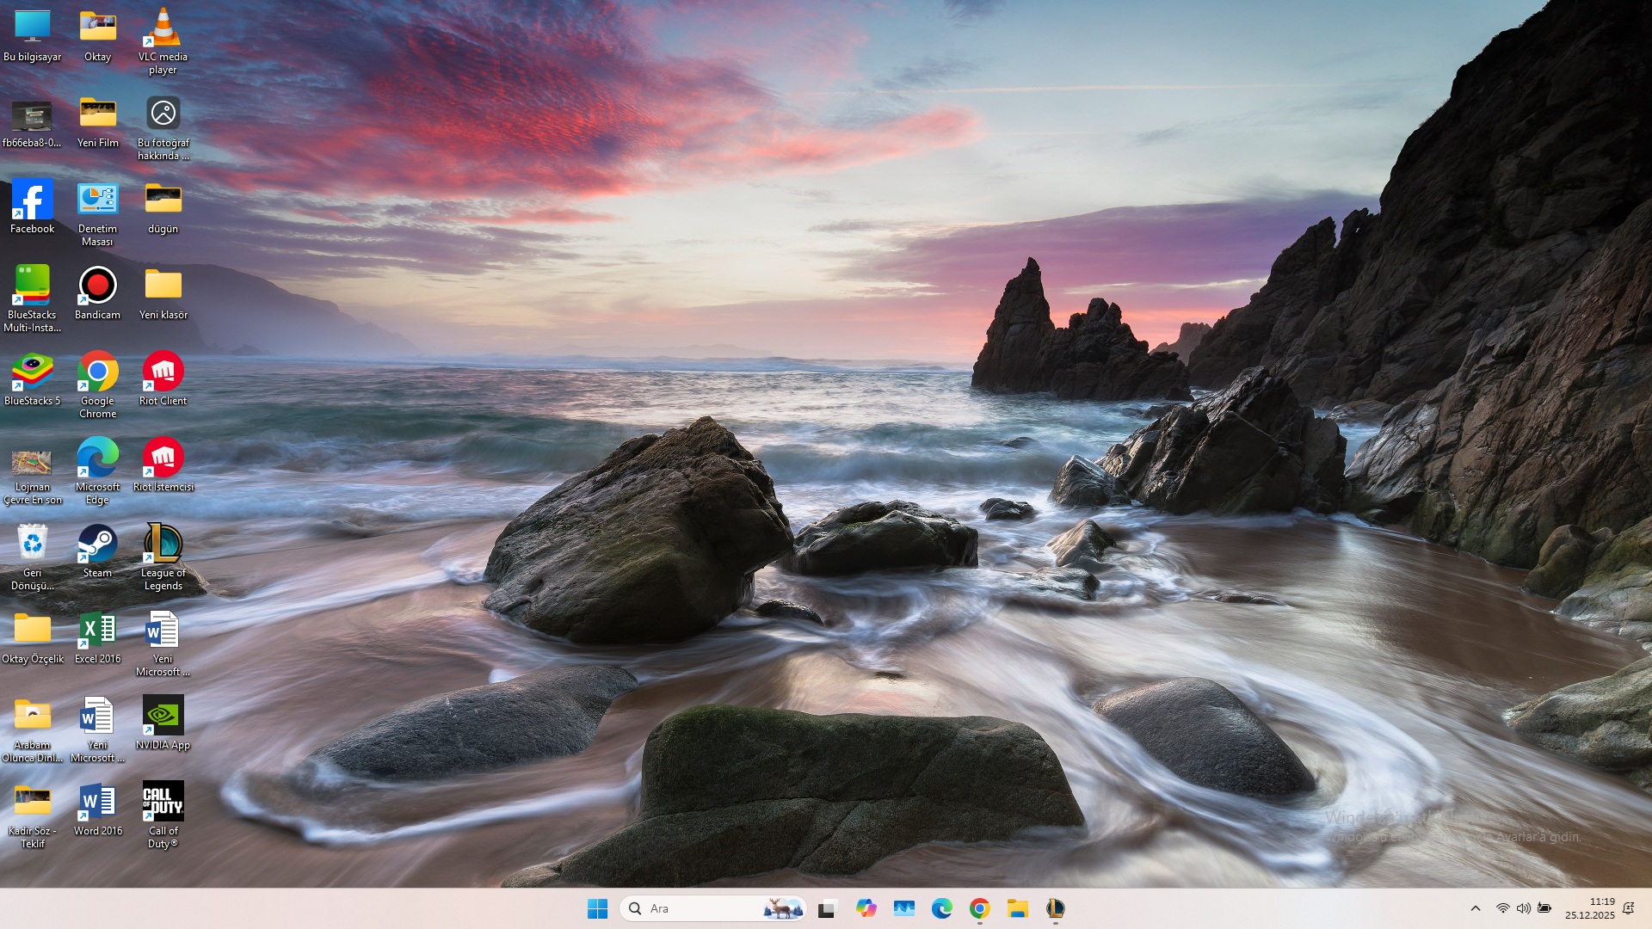Select the Call of Duty shortcut
The image size is (1652, 929).
pyautogui.click(x=163, y=815)
